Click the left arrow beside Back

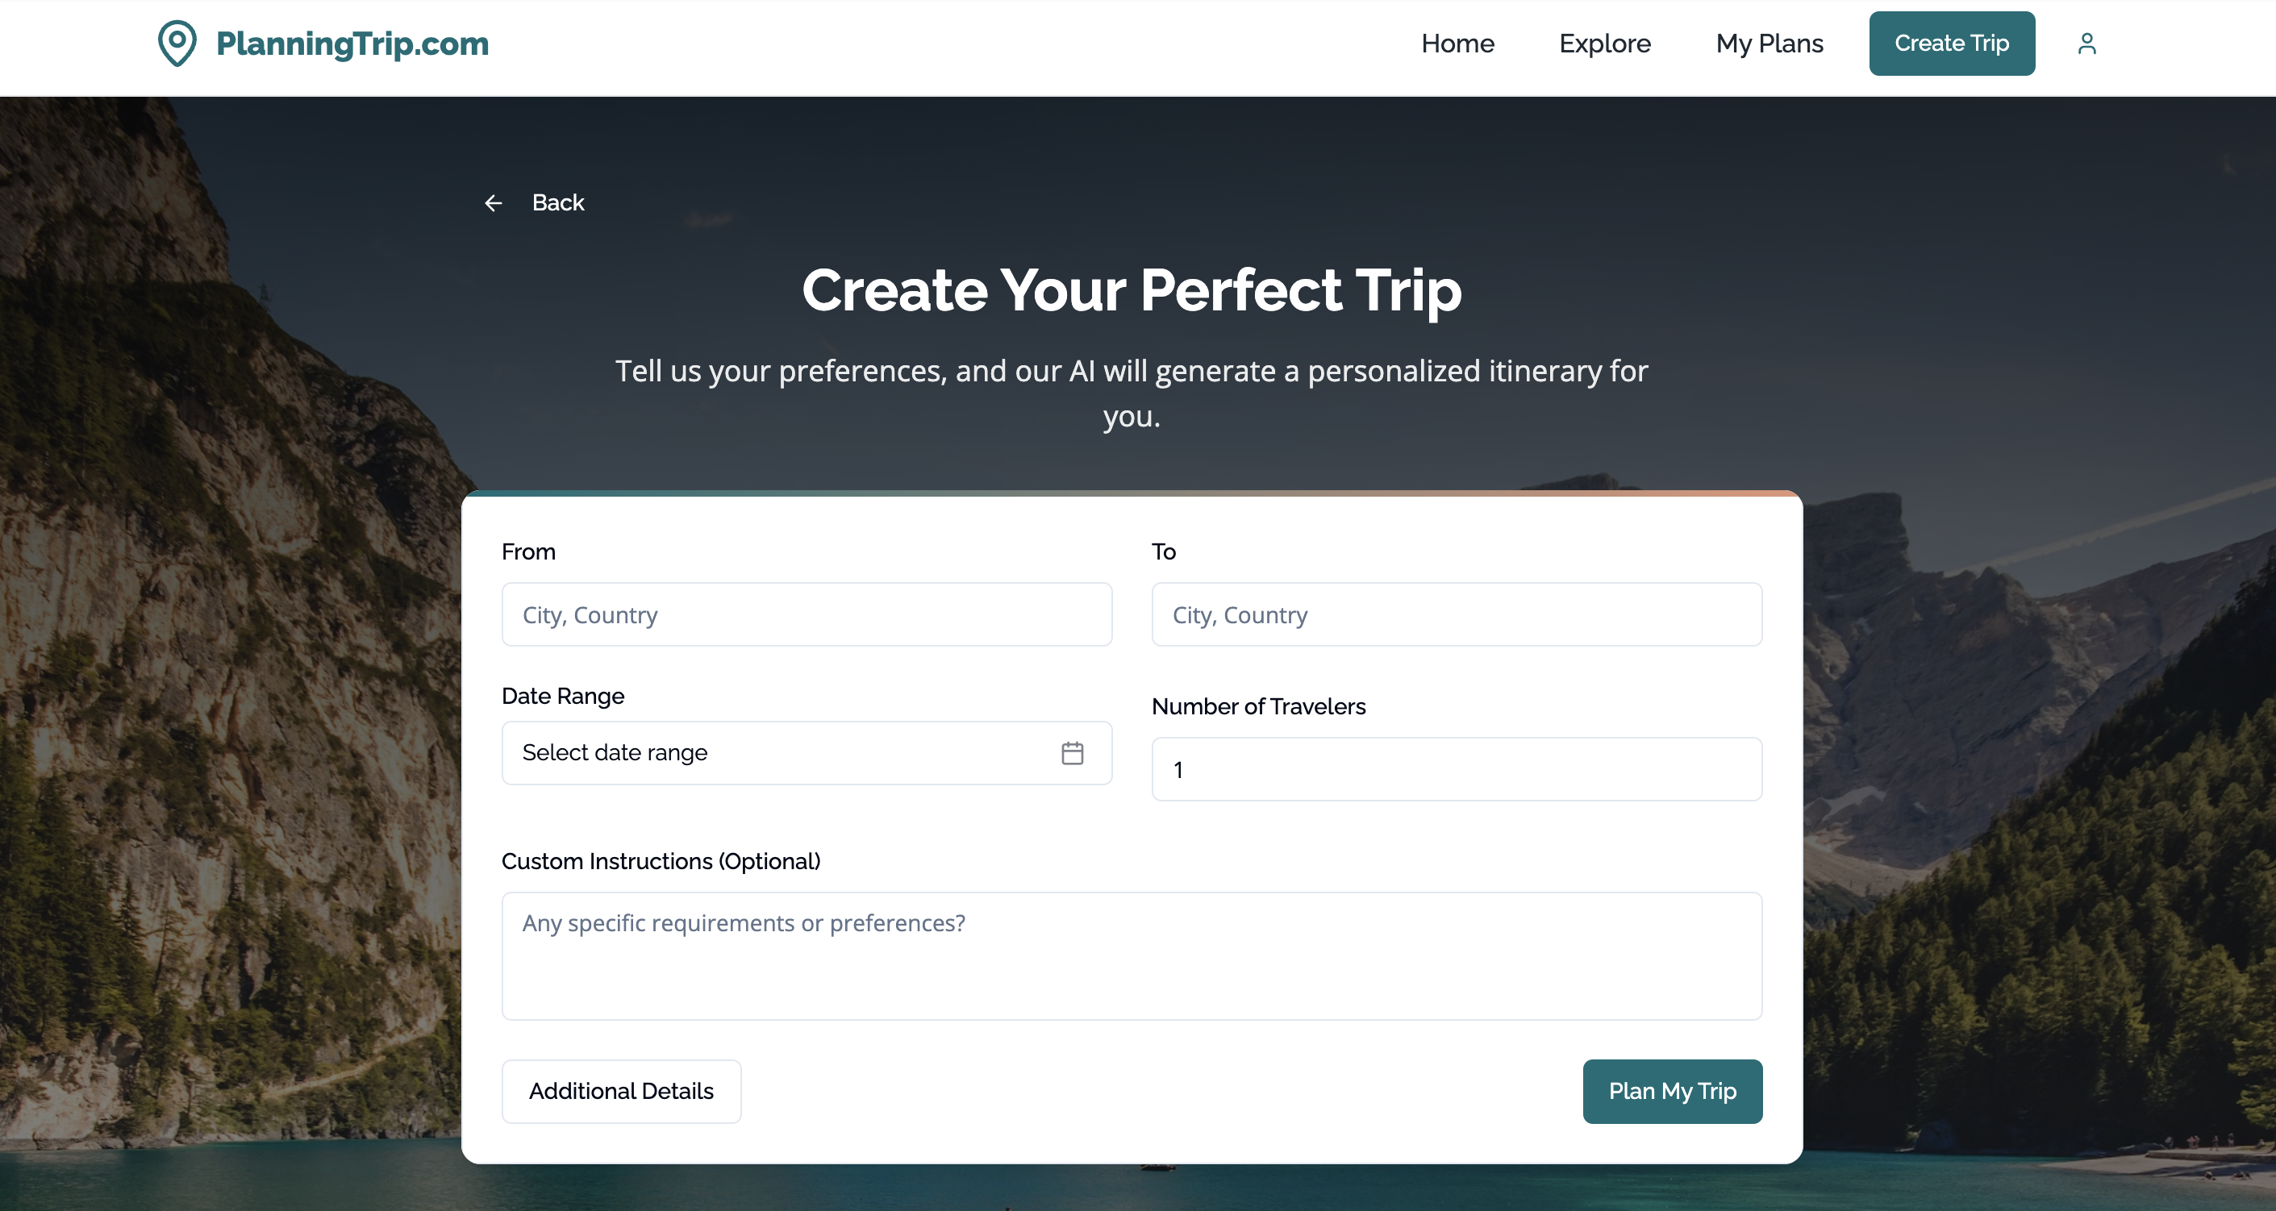(493, 203)
